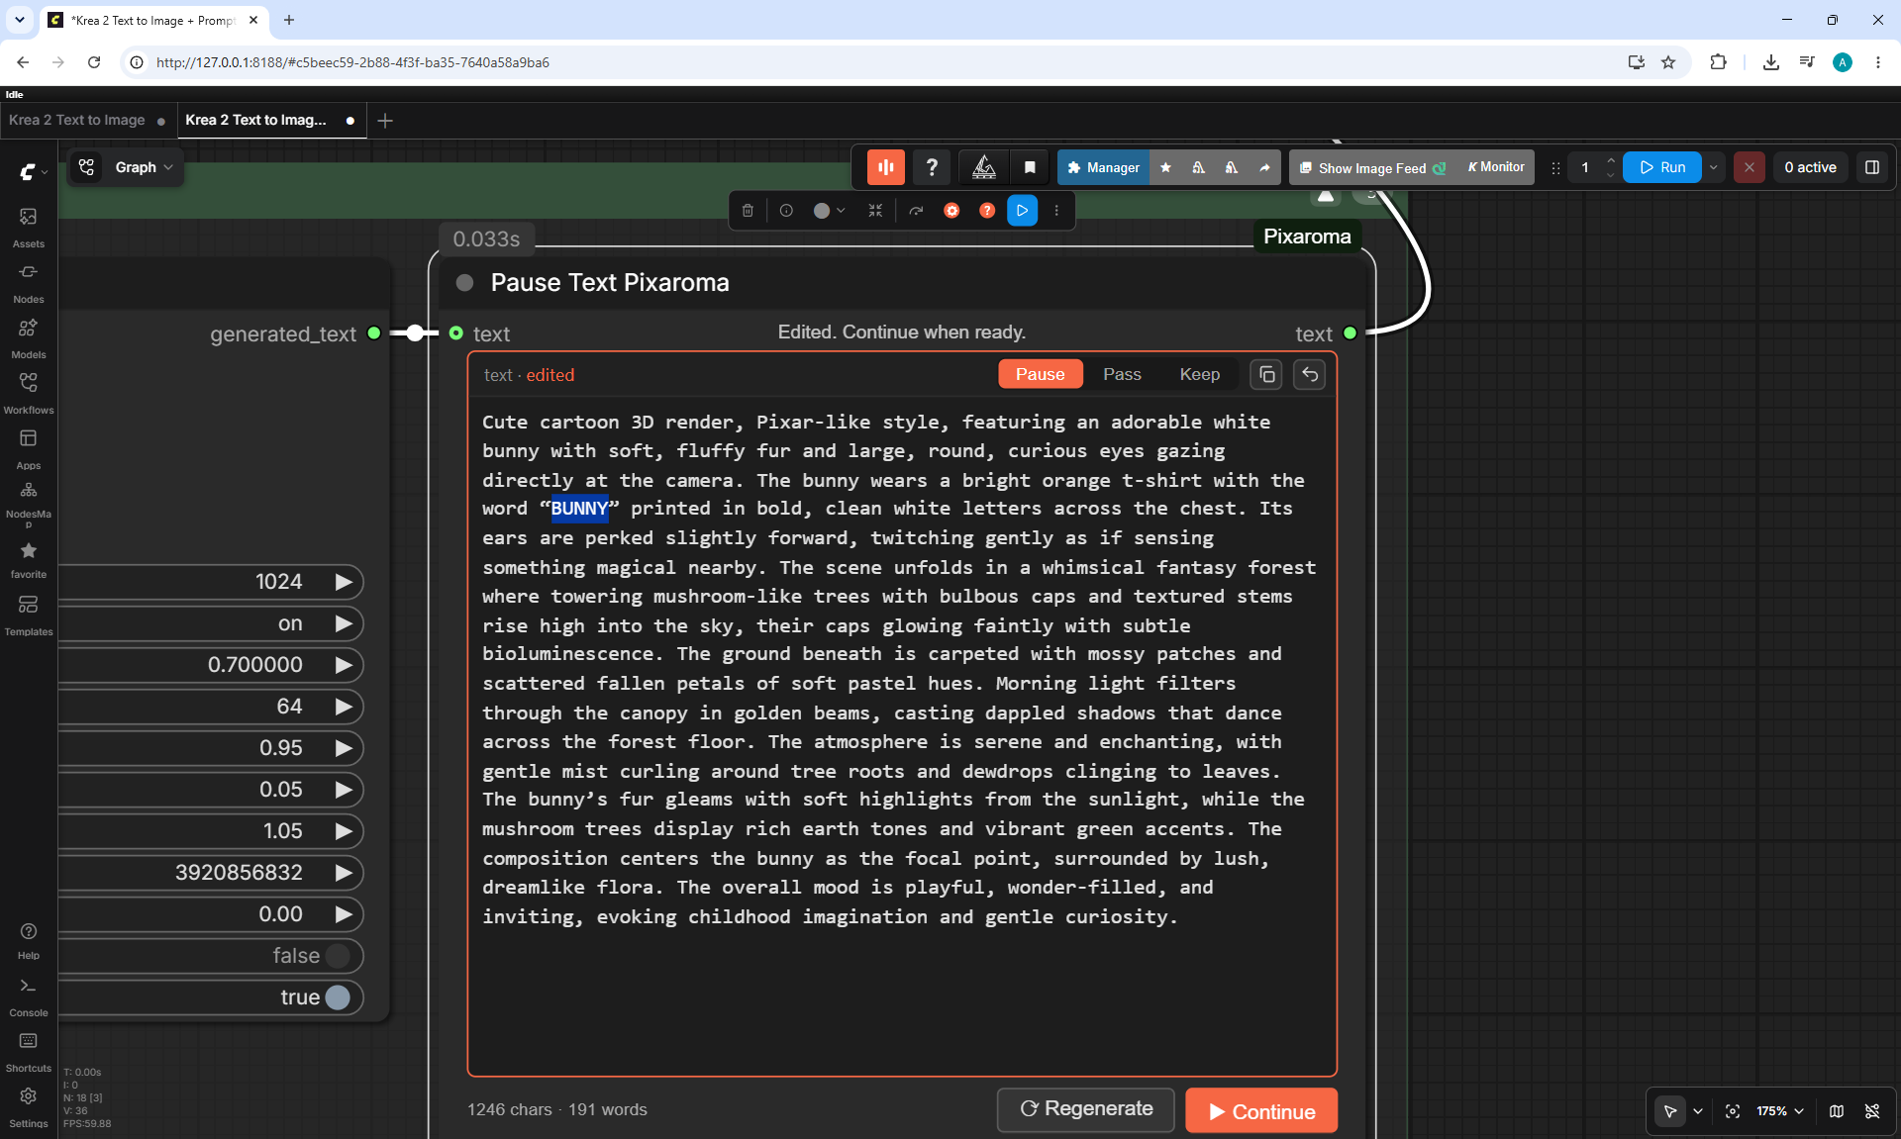The width and height of the screenshot is (1901, 1139).
Task: Click the 1024 value arrow
Action: point(344,582)
